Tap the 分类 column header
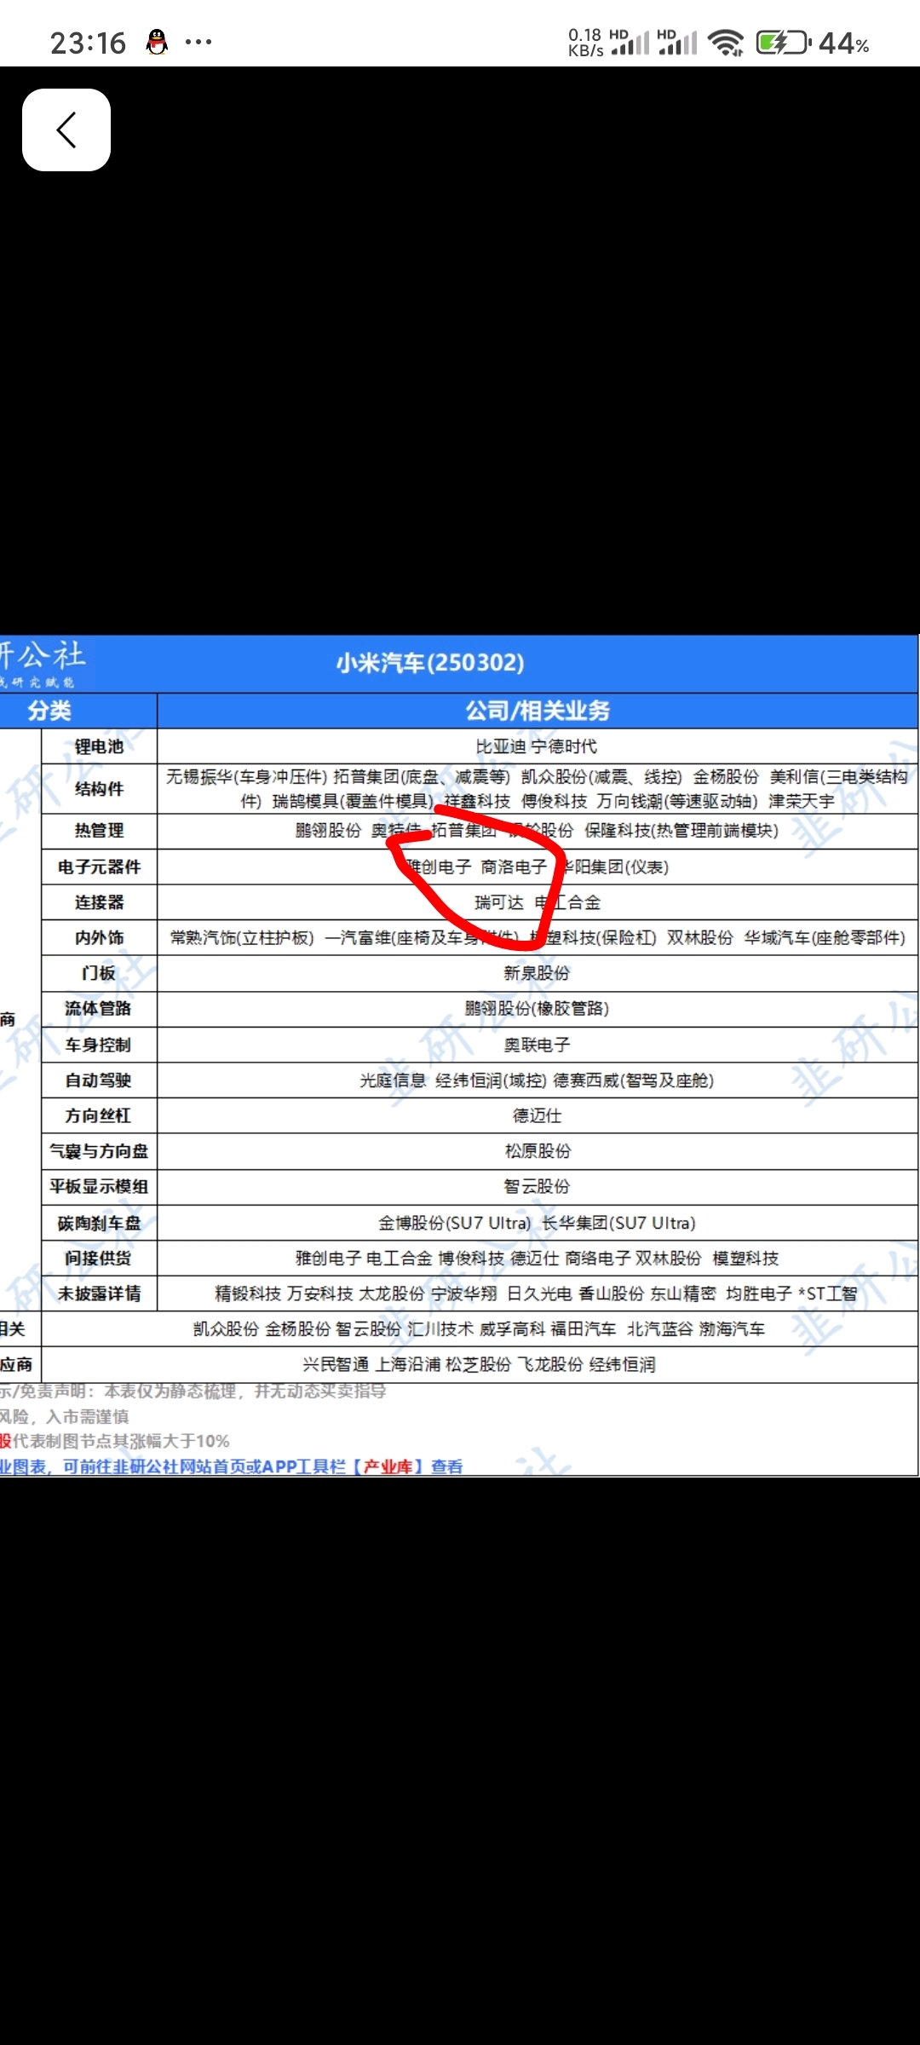The height and width of the screenshot is (2045, 920). pyautogui.click(x=49, y=711)
